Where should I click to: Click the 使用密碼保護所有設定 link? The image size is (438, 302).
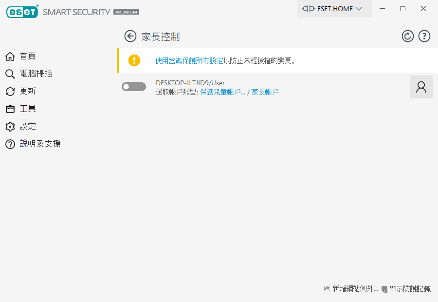click(x=189, y=61)
